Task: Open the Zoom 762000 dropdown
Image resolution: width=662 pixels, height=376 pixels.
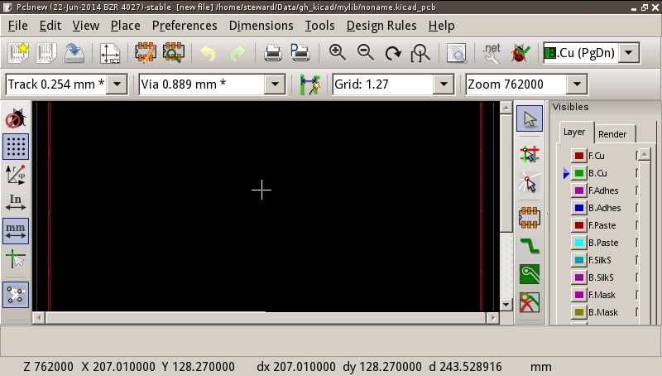Action: pyautogui.click(x=577, y=84)
